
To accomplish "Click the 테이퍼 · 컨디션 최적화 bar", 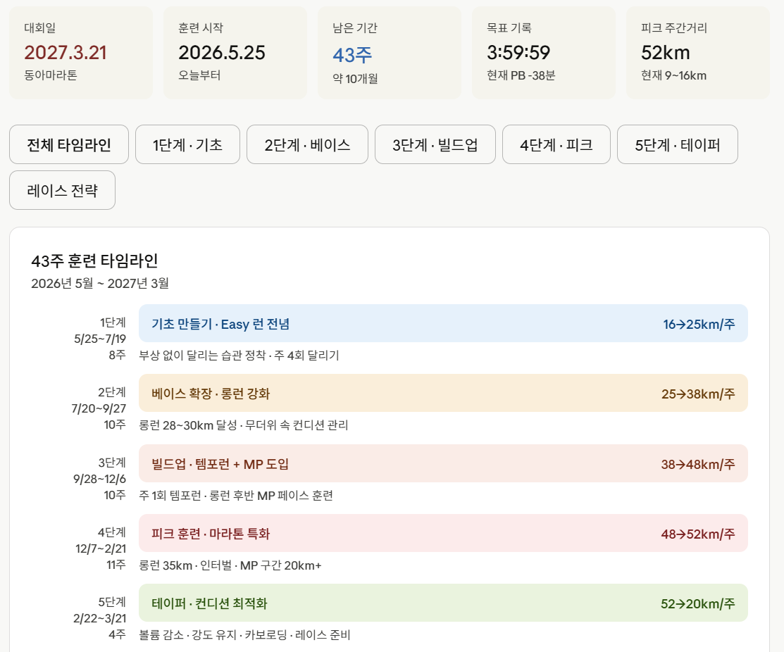I will (x=443, y=603).
